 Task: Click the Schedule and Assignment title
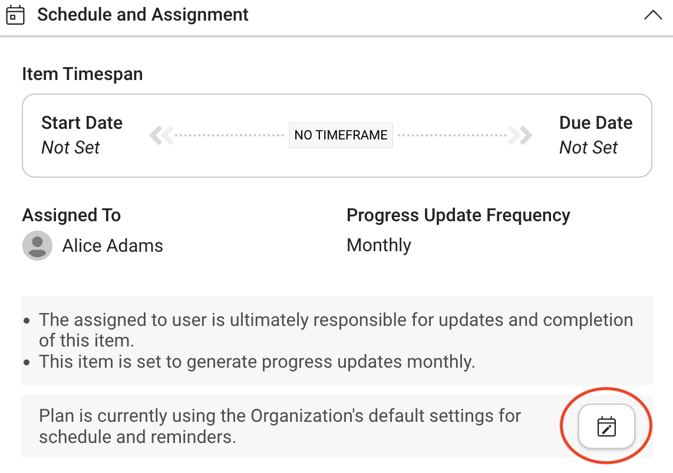click(x=143, y=14)
